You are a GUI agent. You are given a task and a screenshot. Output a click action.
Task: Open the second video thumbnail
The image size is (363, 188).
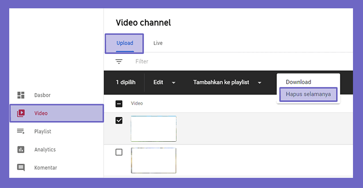(x=154, y=160)
